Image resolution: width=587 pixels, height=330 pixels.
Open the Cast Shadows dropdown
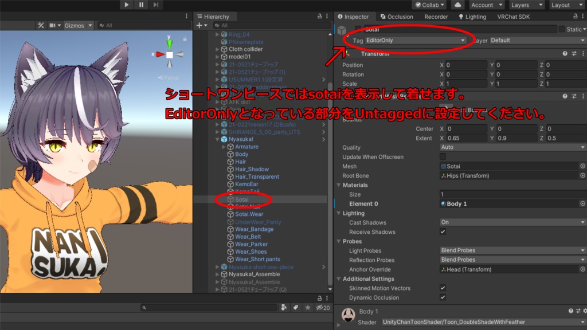coord(513,222)
